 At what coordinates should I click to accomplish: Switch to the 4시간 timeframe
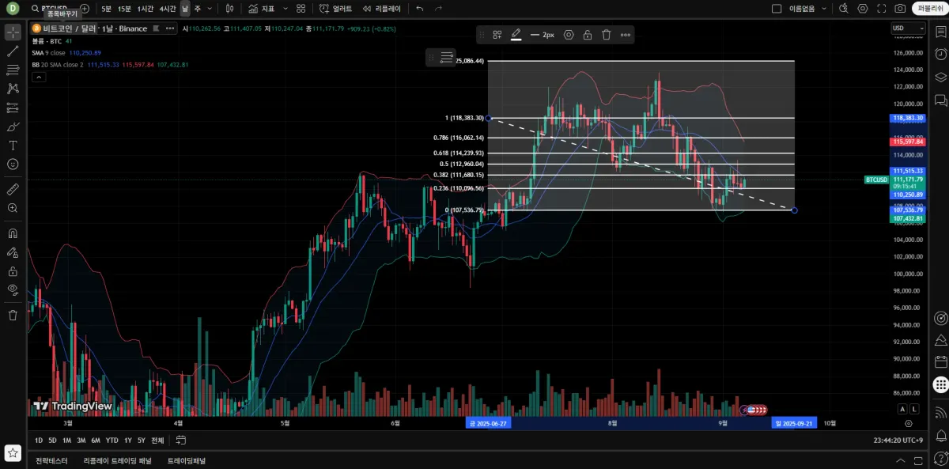tap(167, 8)
